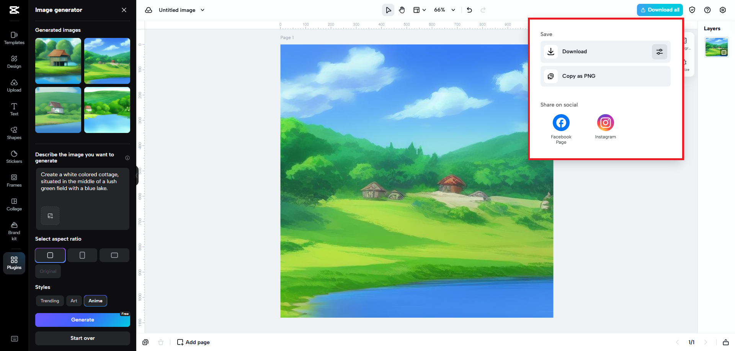Select the landscape aspect ratio

coord(114,255)
